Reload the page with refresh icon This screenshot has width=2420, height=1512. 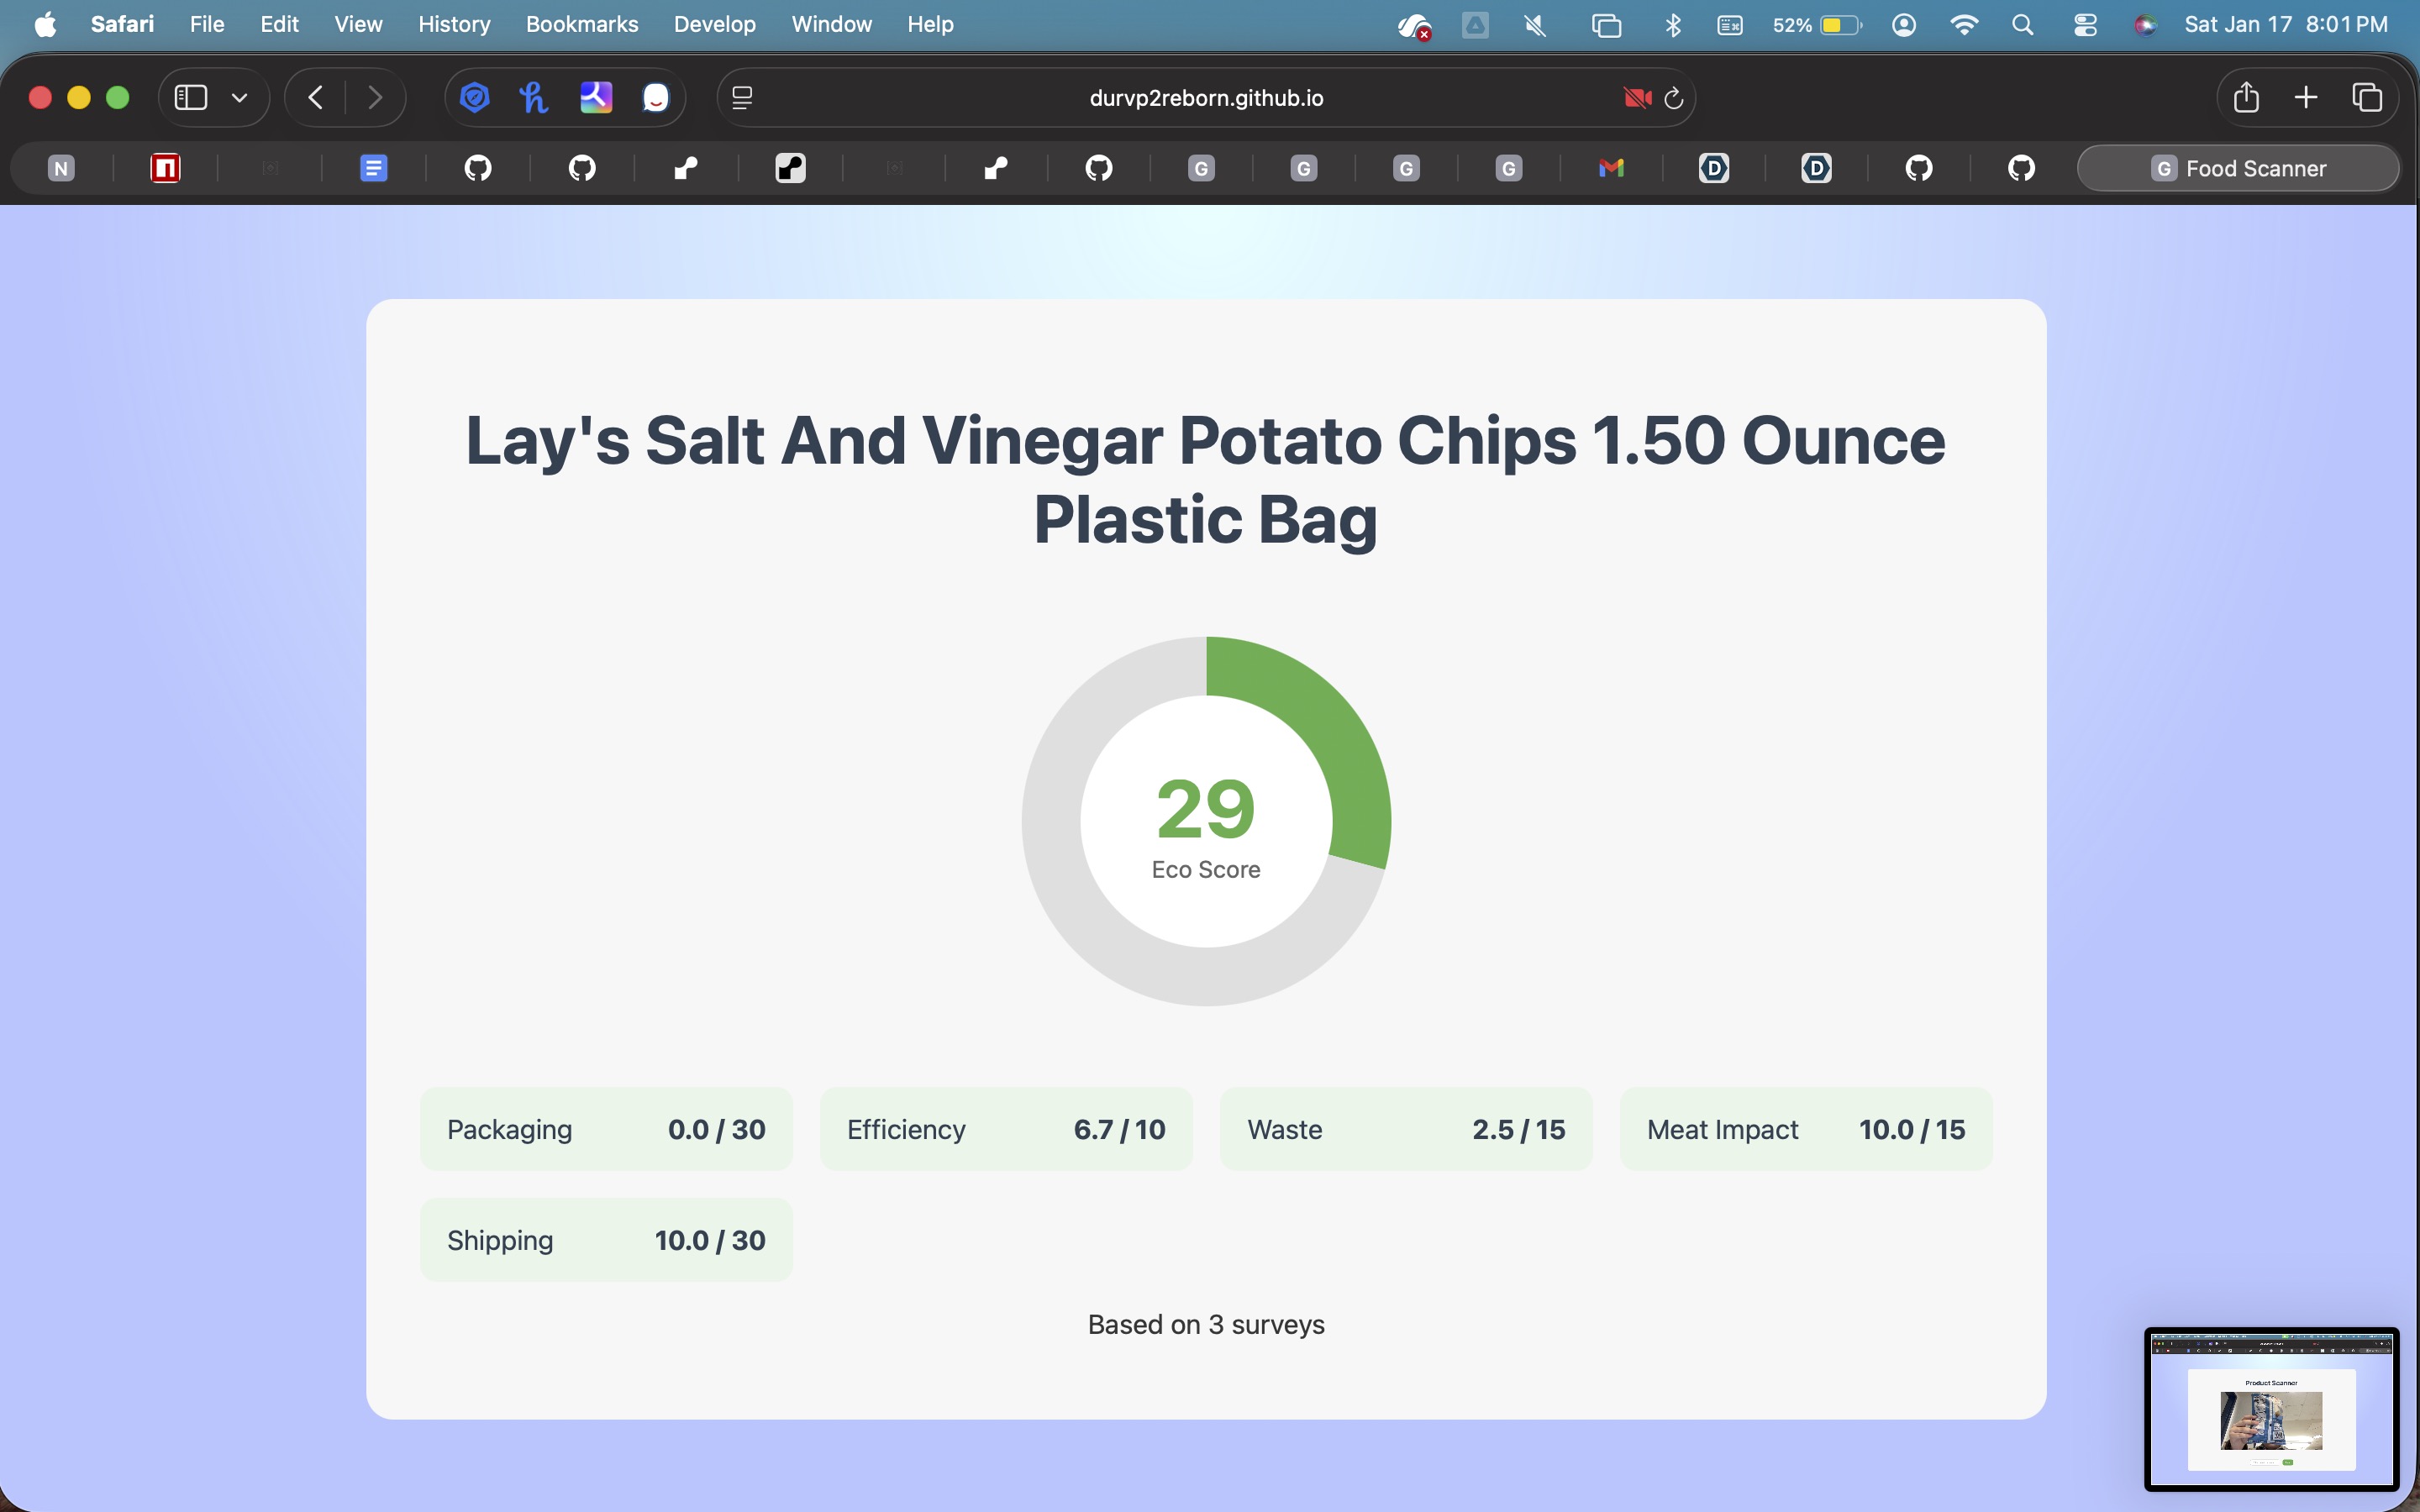[1674, 98]
